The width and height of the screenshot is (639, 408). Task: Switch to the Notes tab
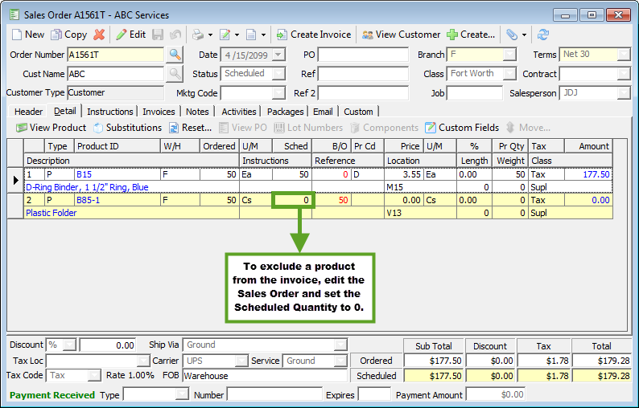coord(197,112)
